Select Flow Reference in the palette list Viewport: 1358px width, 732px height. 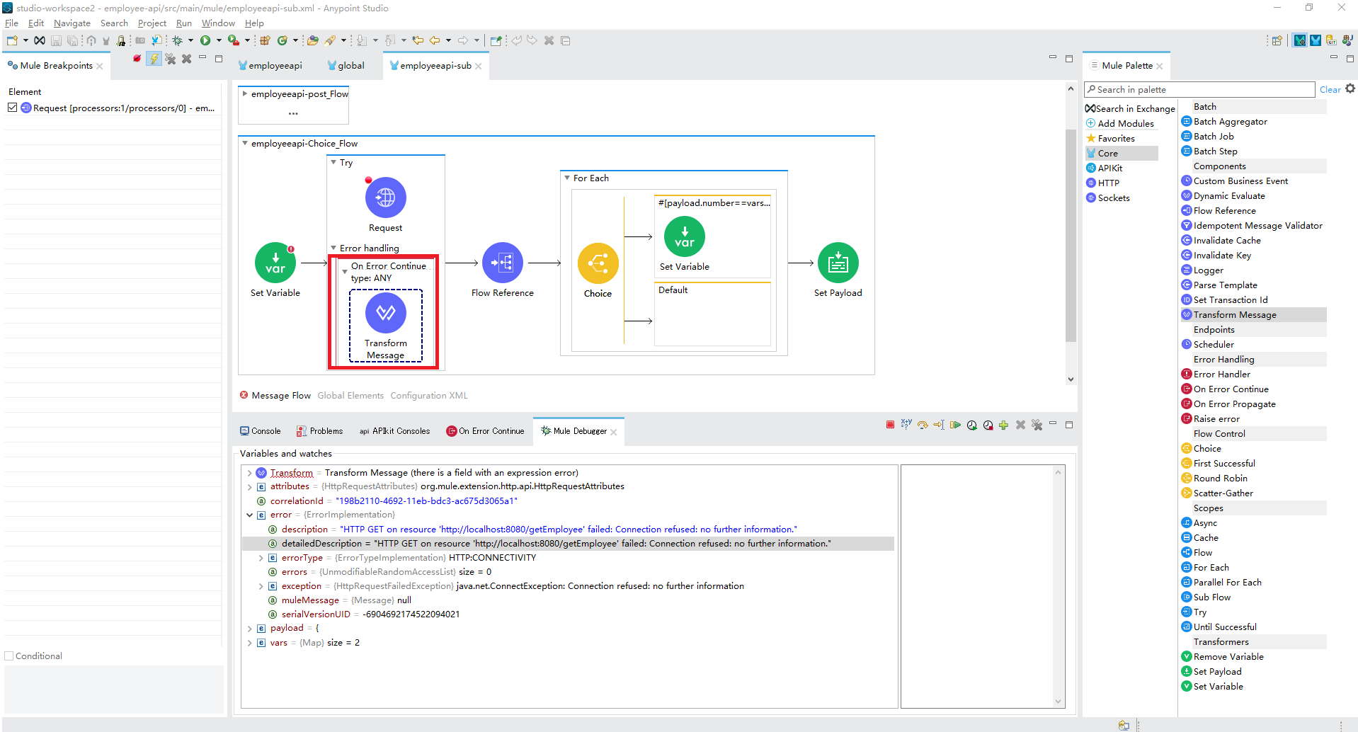(x=1219, y=210)
